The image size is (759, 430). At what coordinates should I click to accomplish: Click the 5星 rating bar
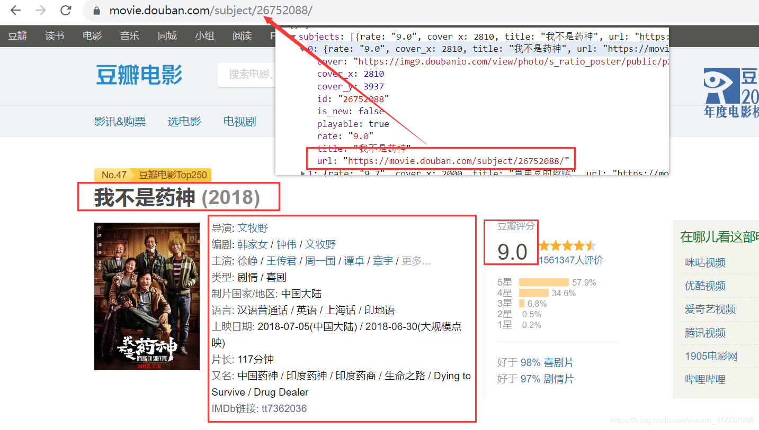[543, 282]
